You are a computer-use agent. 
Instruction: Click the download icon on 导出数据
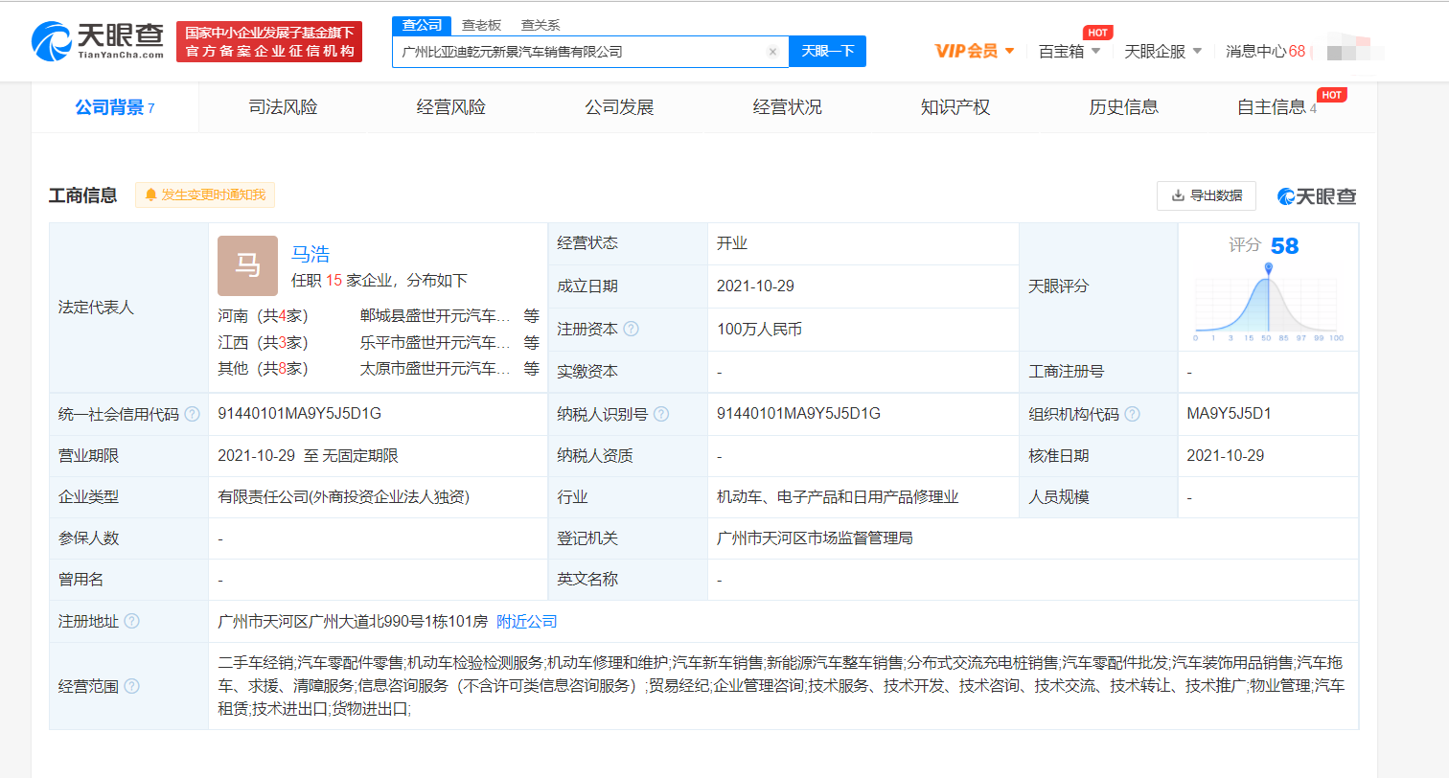point(1176,195)
